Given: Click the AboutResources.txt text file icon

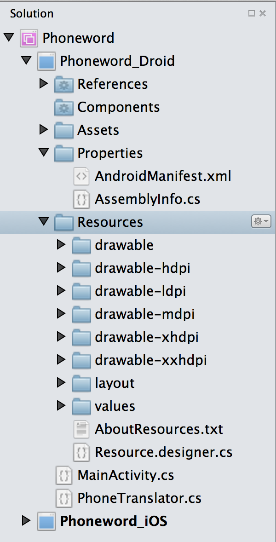Looking at the screenshot, I should coord(81,429).
